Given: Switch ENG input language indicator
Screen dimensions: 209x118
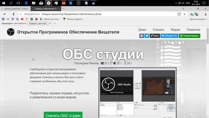Looking at the screenshot, I should pyautogui.click(x=188, y=3).
